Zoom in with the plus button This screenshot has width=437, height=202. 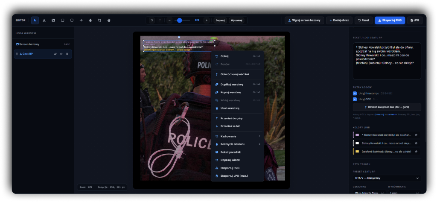pyautogui.click(x=206, y=20)
